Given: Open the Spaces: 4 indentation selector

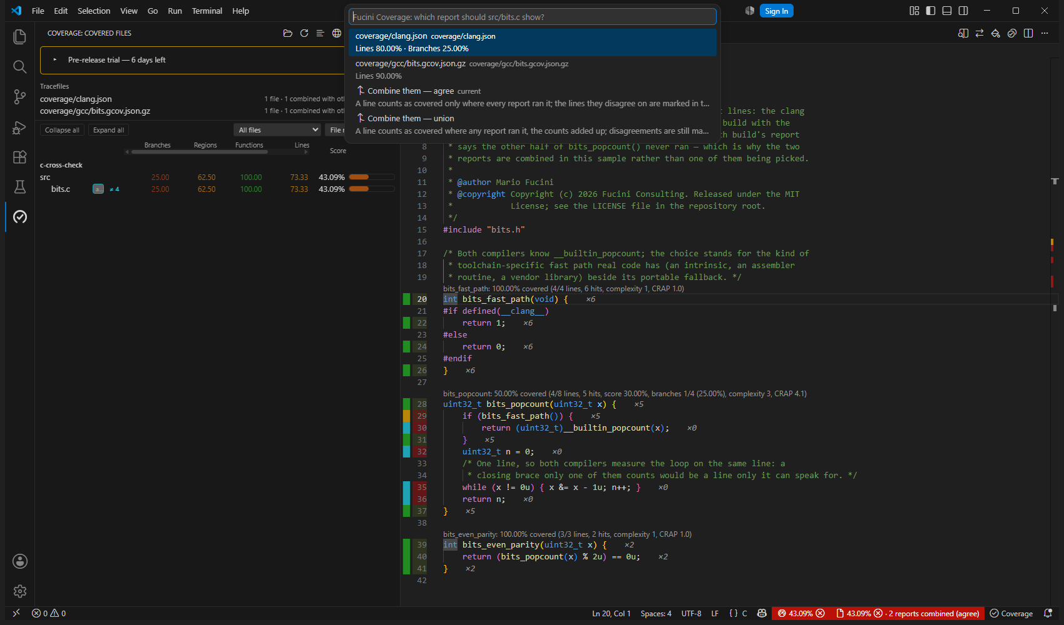Looking at the screenshot, I should 656,614.
